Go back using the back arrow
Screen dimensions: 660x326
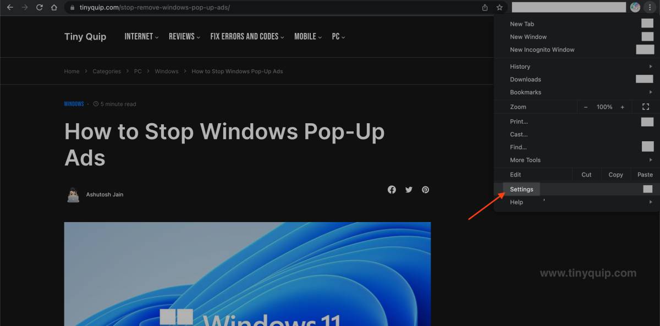9,8
